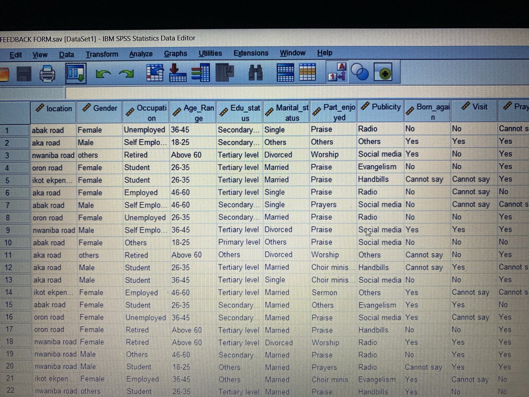Select the Gender column header
The height and width of the screenshot is (397, 529).
99,112
